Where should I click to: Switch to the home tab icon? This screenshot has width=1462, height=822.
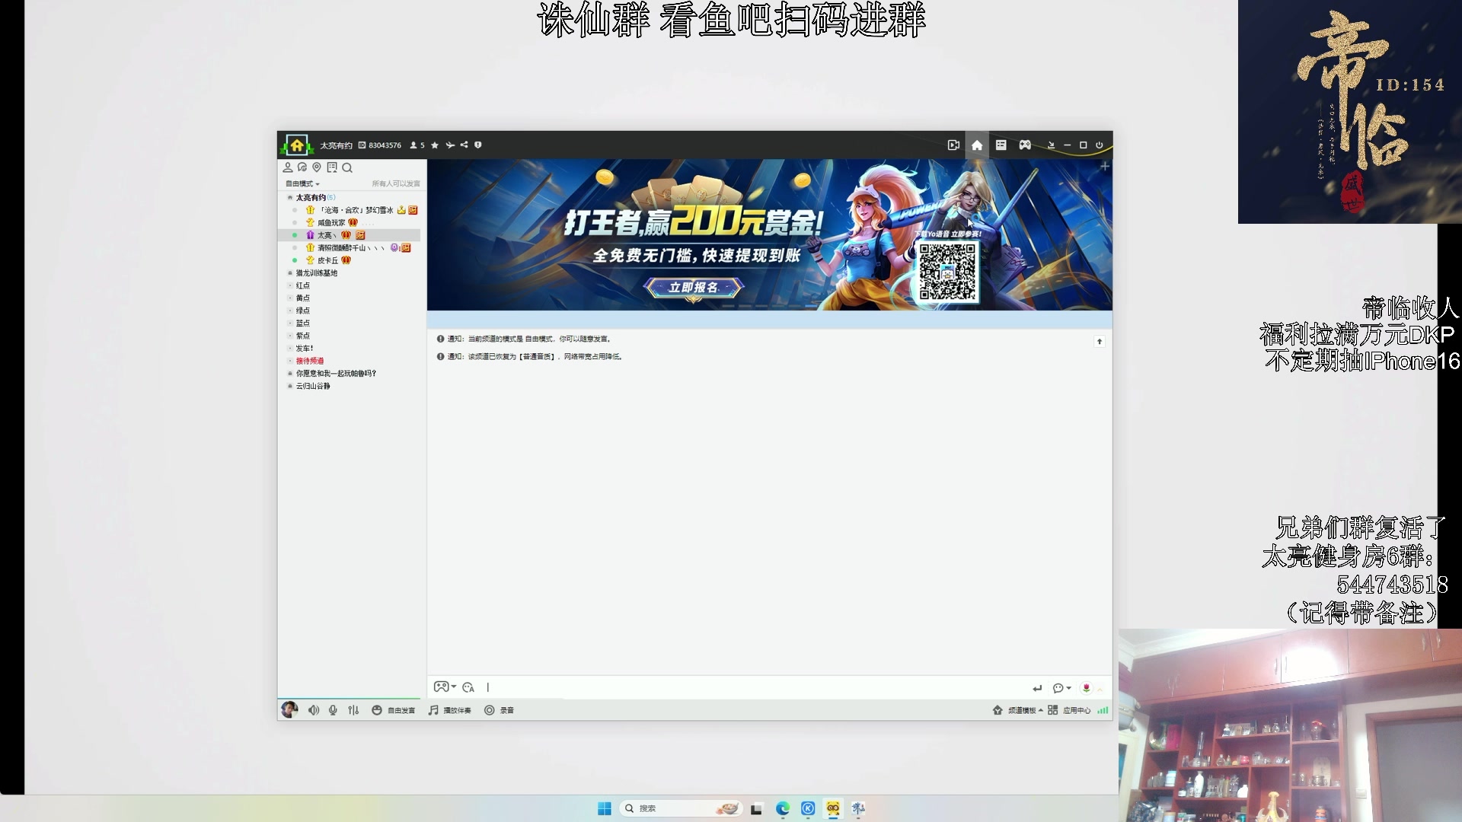tap(977, 145)
